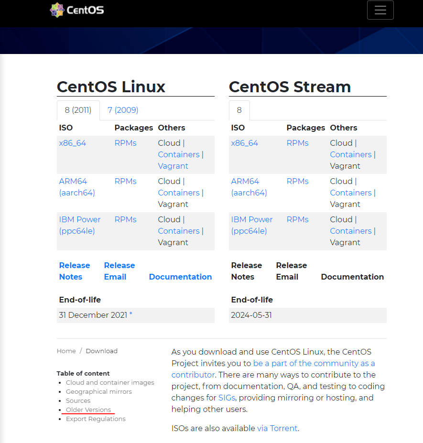Open RPMs for CentOS Stream ARM64
Screen dimensions: 423x443
(298, 181)
